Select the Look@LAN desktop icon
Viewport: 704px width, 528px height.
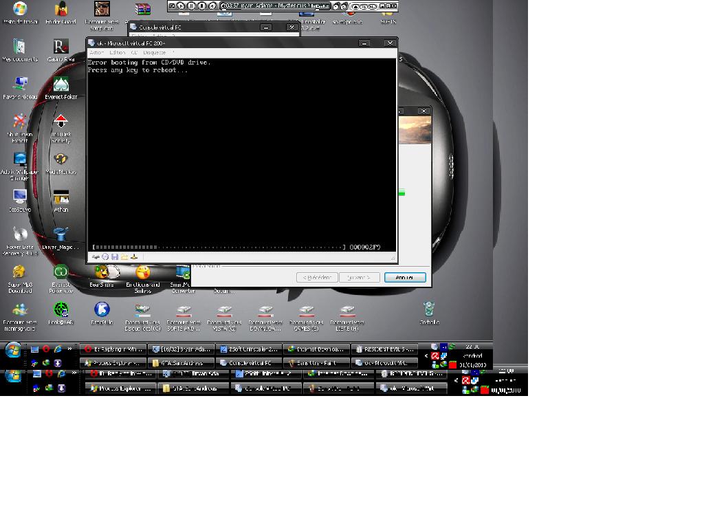[x=60, y=313]
